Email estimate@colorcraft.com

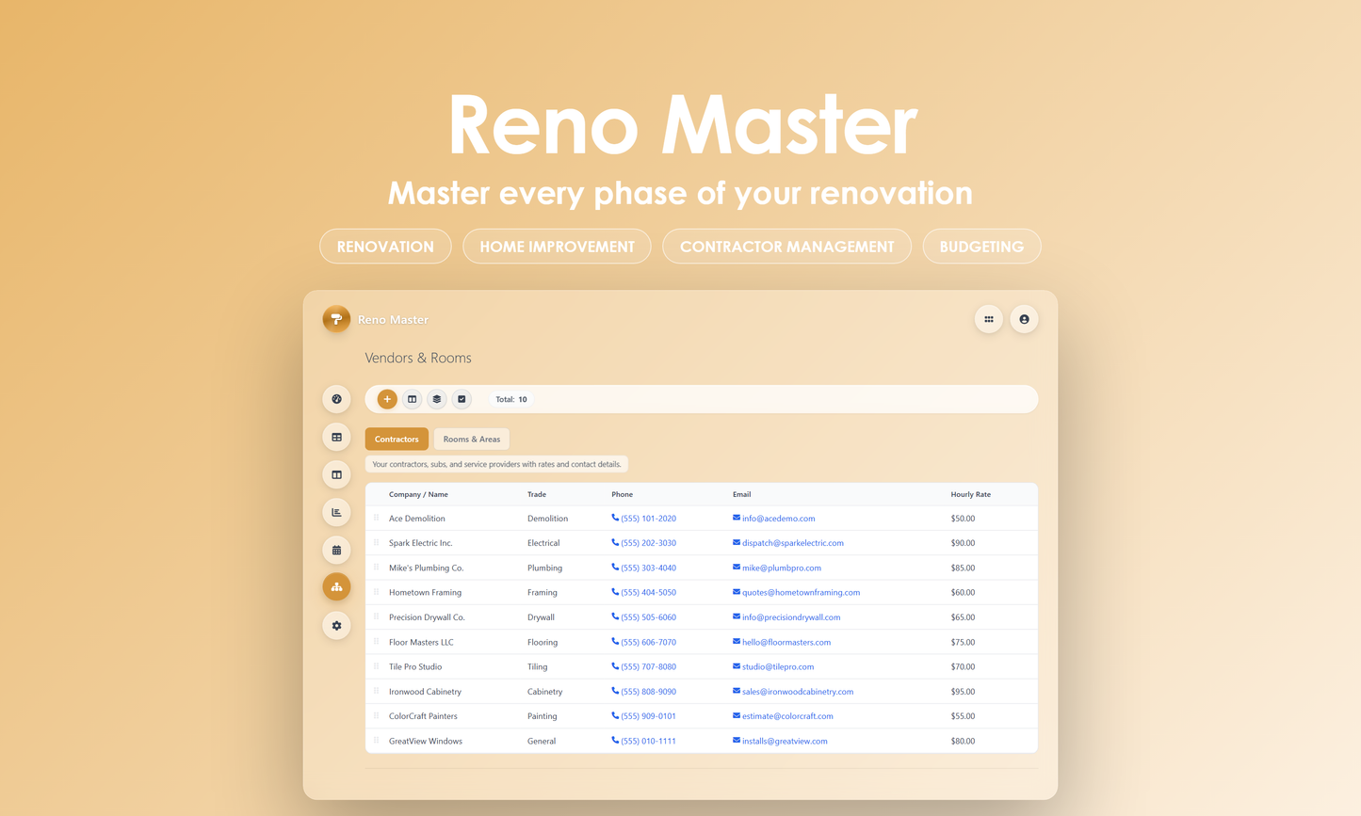[783, 716]
